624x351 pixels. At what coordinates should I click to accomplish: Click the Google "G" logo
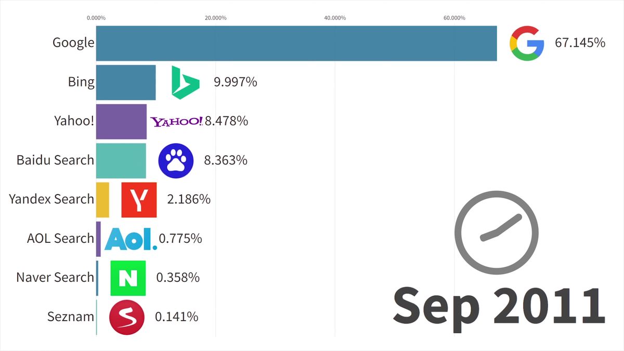(526, 43)
